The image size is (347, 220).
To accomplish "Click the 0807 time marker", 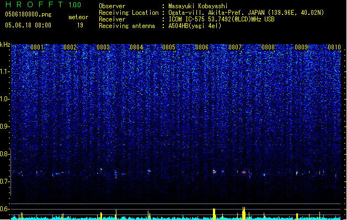I will coord(235,47).
